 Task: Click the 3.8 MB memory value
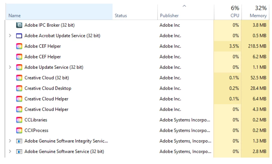pyautogui.click(x=259, y=25)
